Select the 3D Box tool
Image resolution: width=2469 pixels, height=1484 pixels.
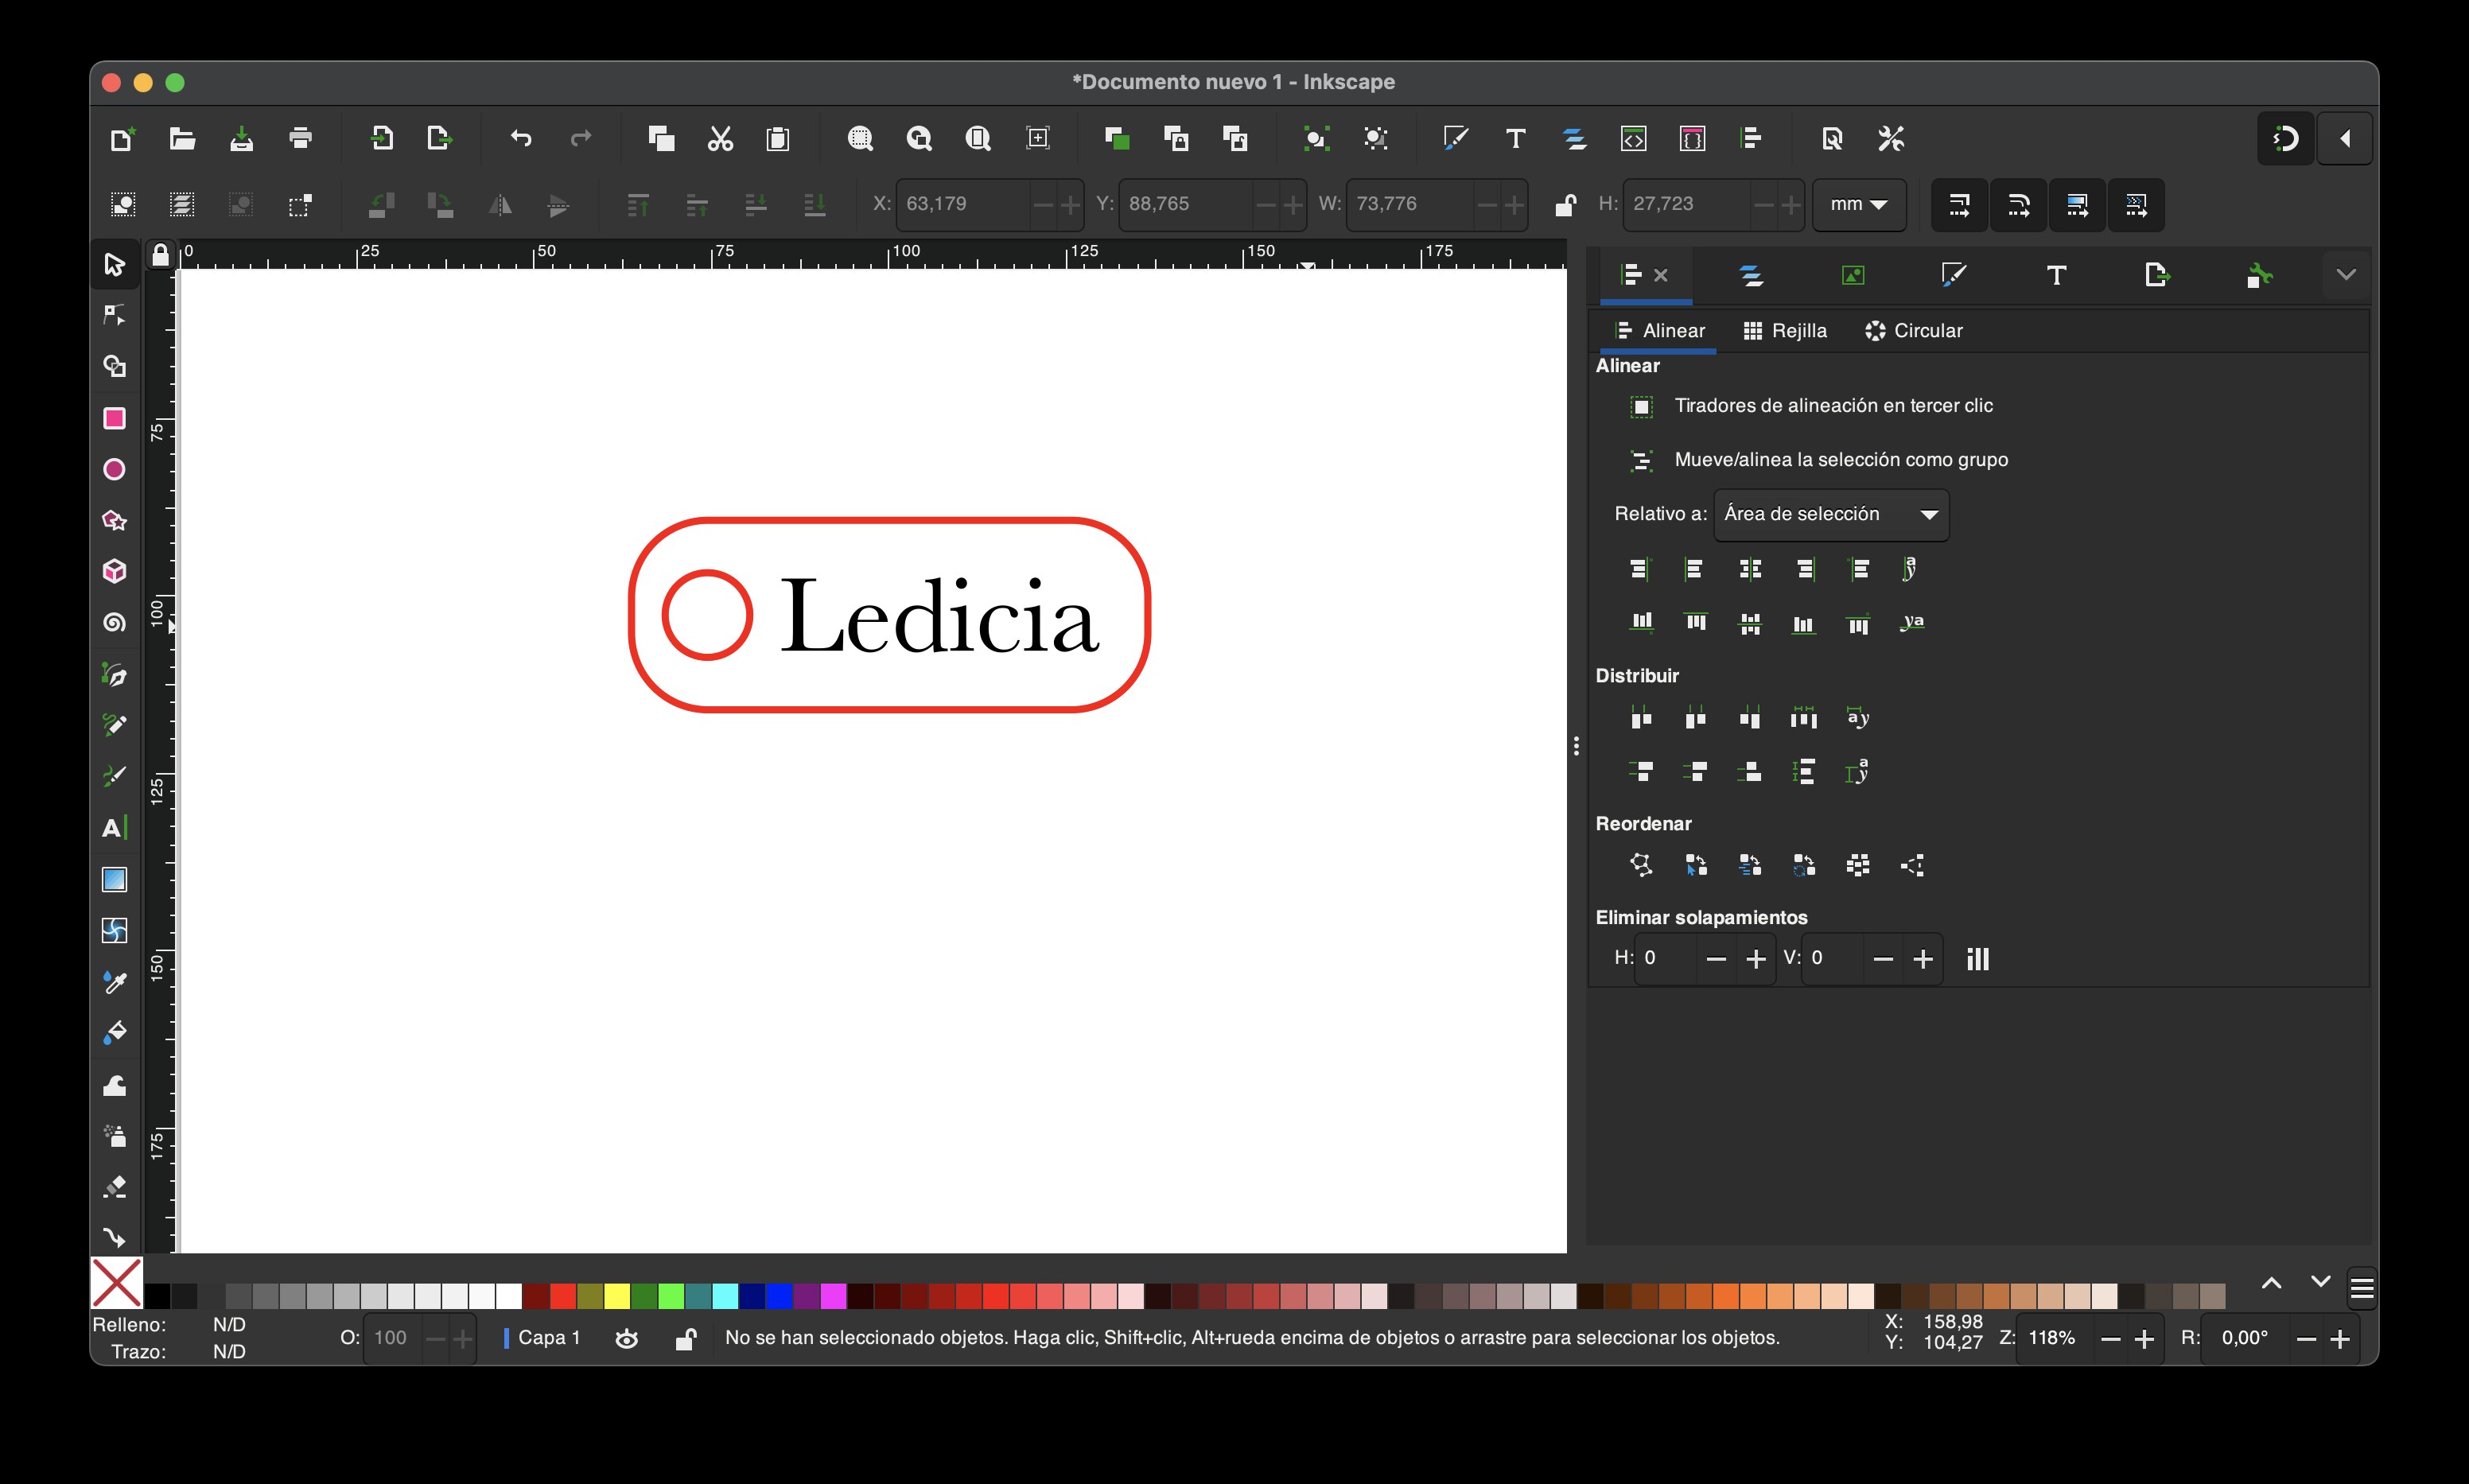tap(114, 571)
